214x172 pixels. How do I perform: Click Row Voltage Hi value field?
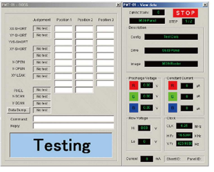click(144, 128)
